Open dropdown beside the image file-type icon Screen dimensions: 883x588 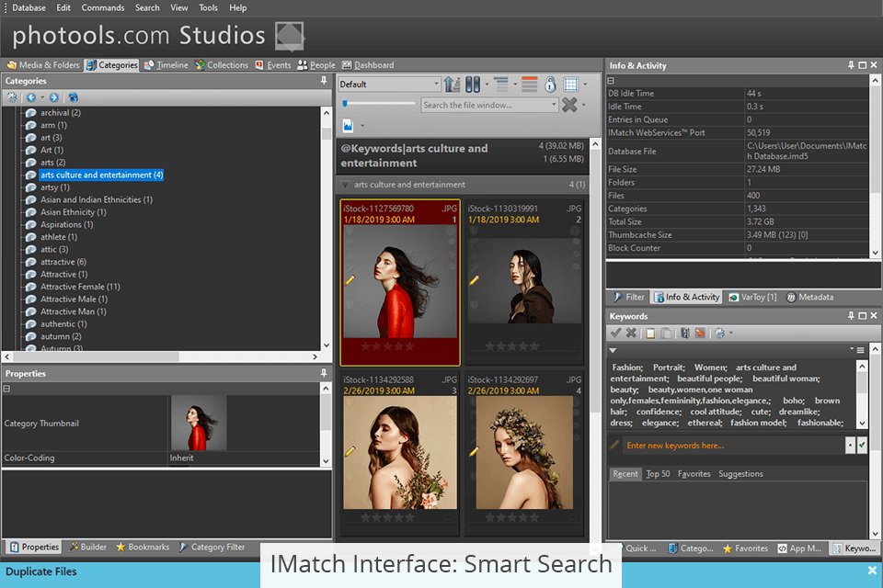click(362, 126)
